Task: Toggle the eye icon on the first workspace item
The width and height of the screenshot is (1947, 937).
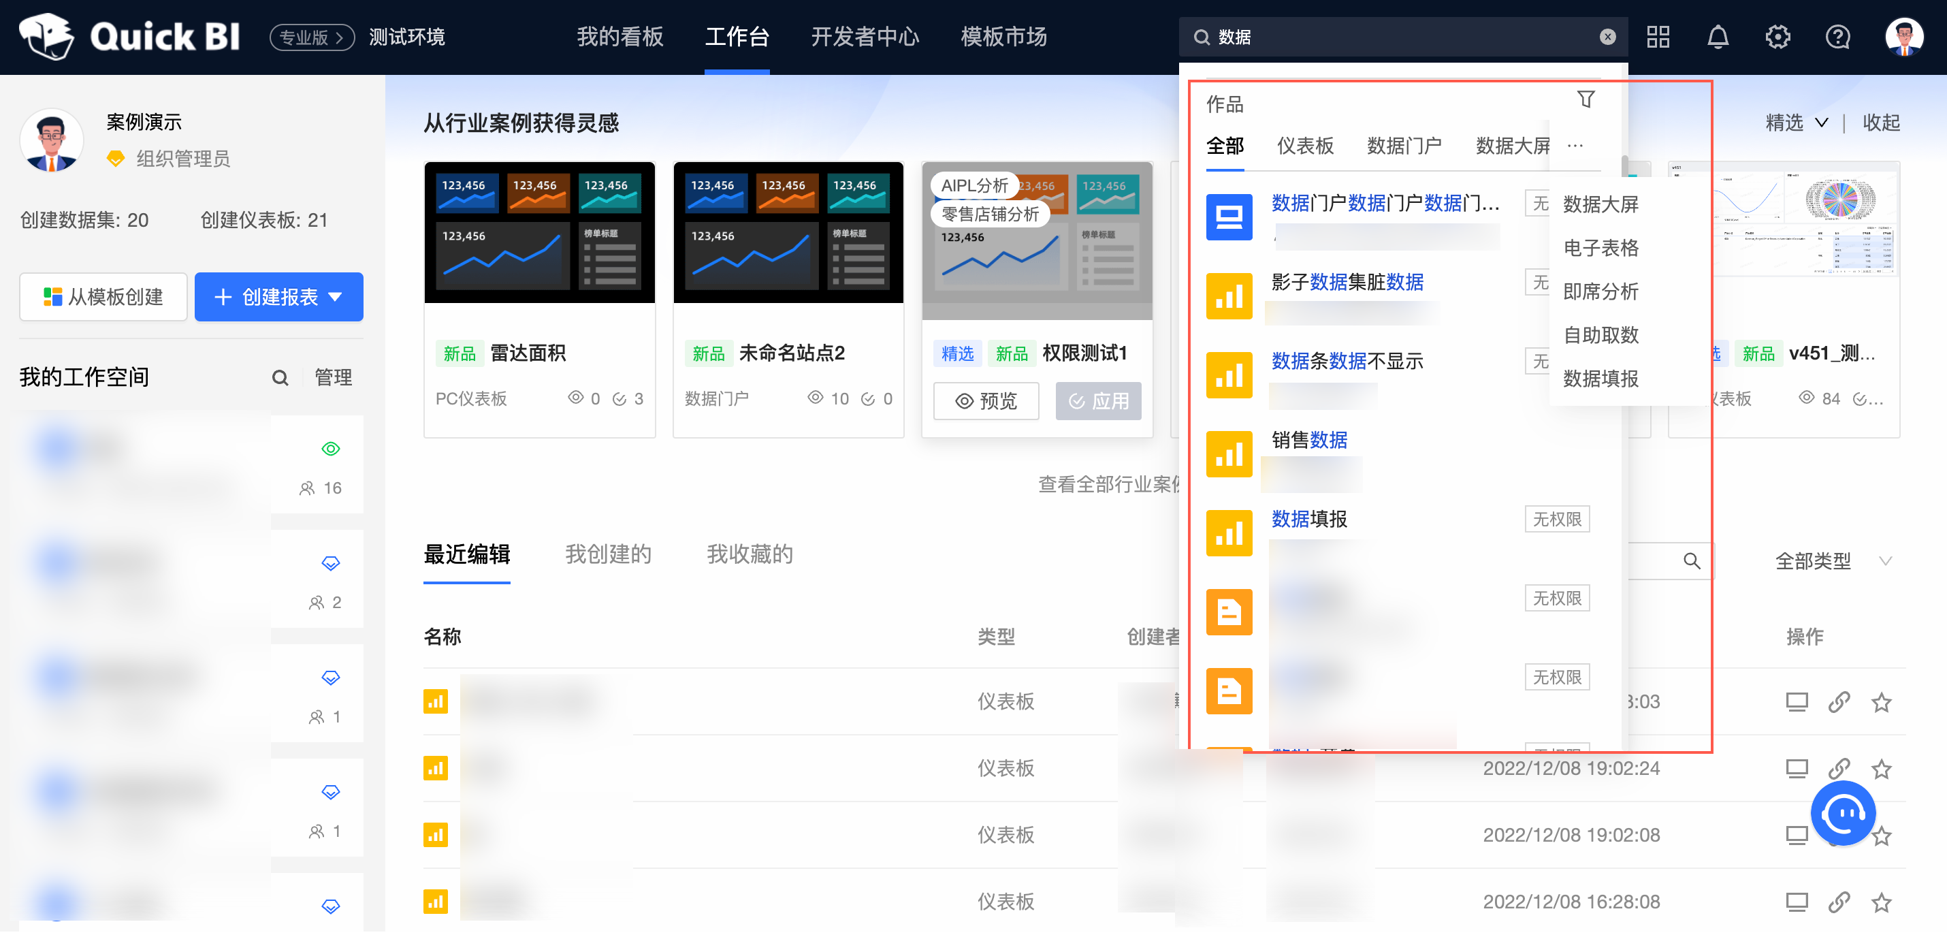Action: coord(330,447)
